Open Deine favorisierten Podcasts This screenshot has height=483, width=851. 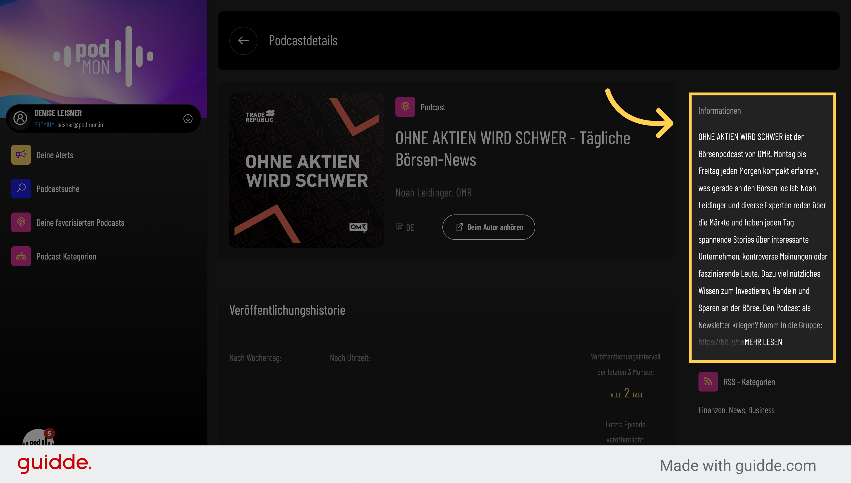[80, 223]
